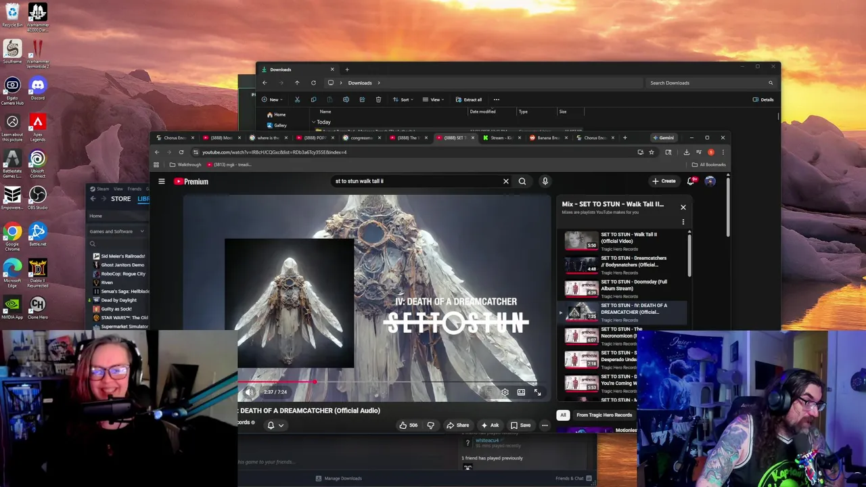
Task: Open a new Chrome tab
Action: 624,138
